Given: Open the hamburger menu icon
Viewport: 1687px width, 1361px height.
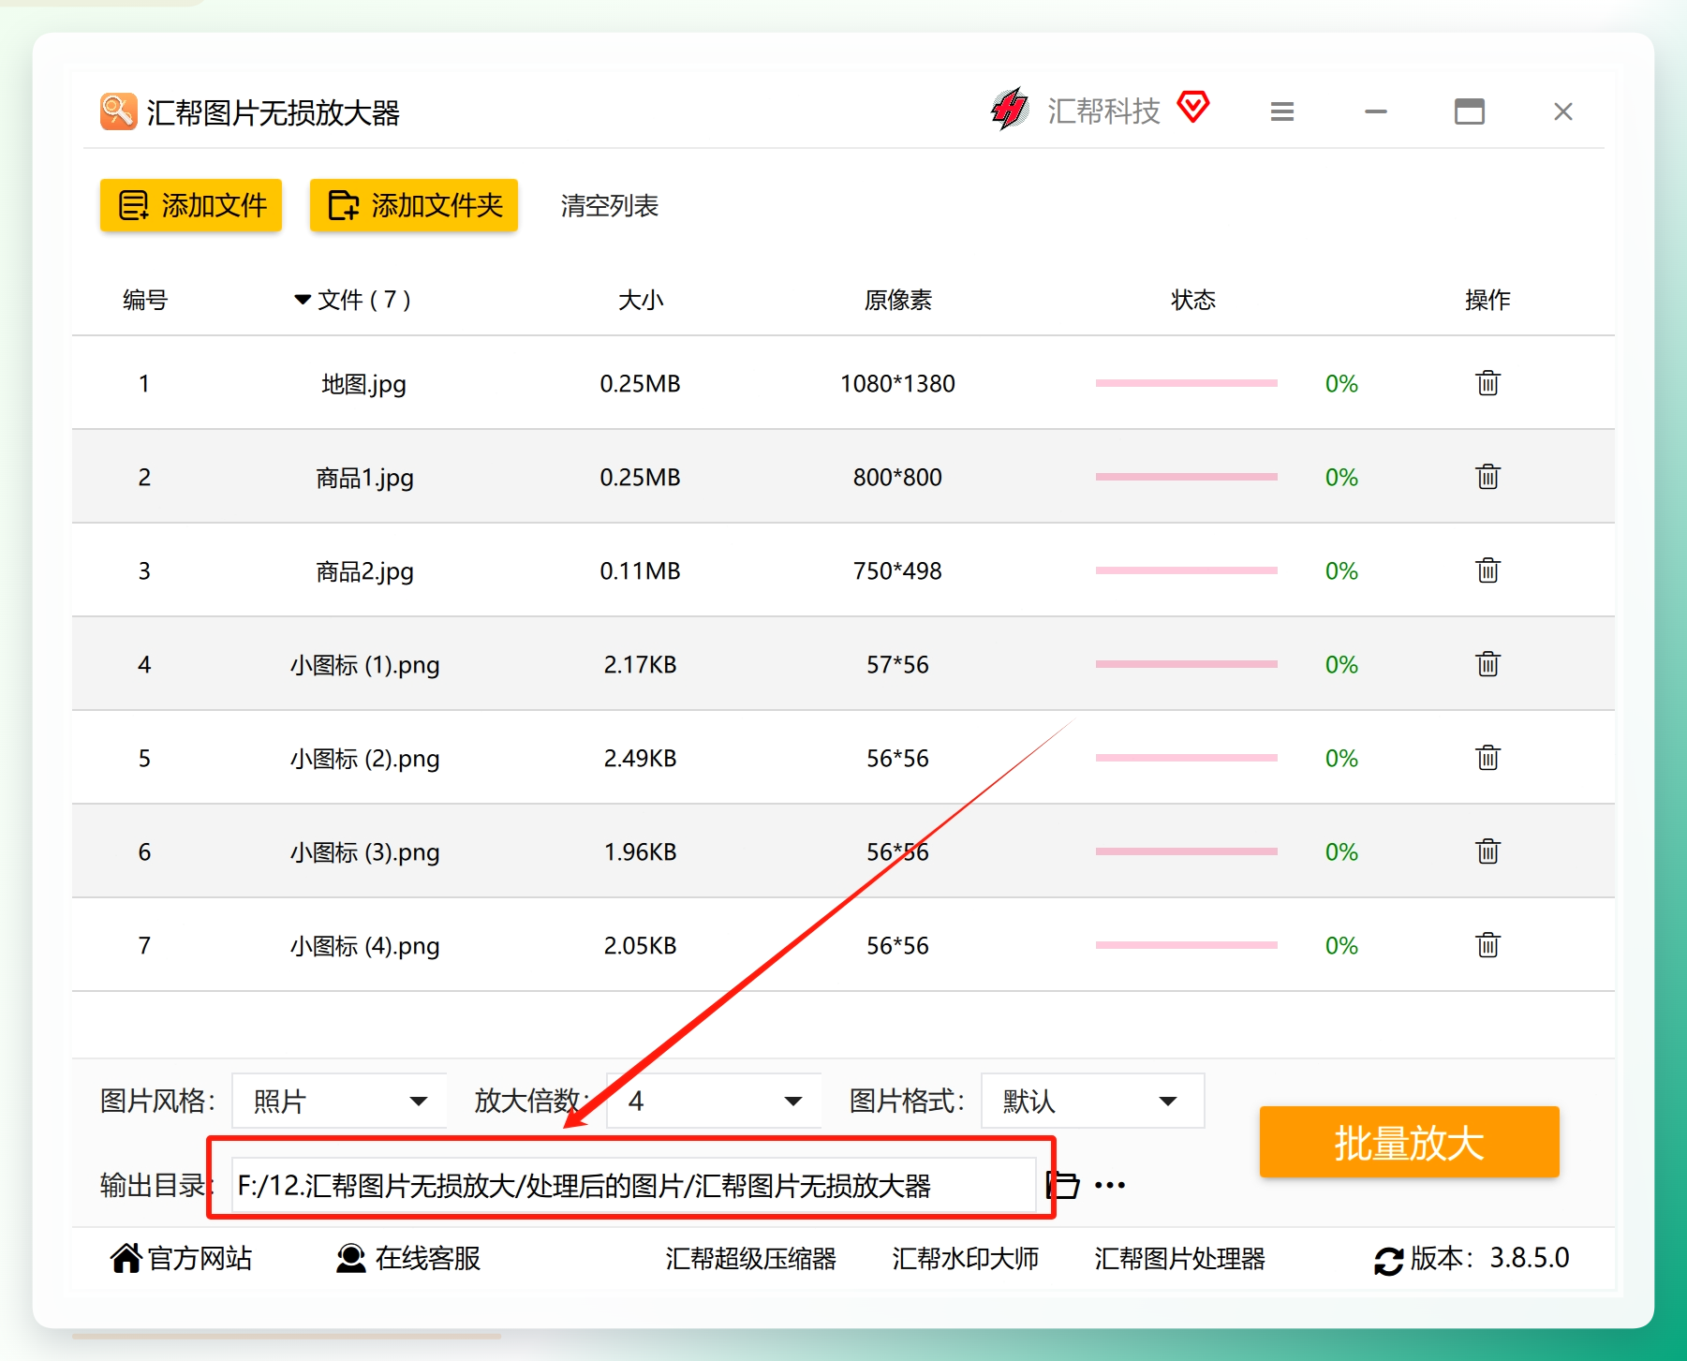Looking at the screenshot, I should click(x=1281, y=111).
